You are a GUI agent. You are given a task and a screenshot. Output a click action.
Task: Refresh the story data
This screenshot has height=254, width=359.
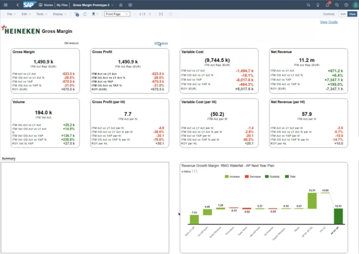coord(85,14)
